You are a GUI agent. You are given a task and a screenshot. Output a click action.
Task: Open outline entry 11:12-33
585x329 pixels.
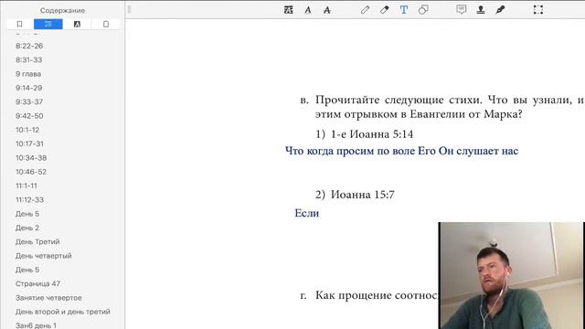[29, 199]
